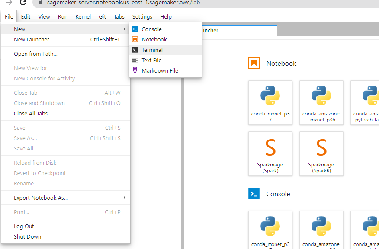Click the orange Notebook icon in the New submenu
This screenshot has width=379, height=249.
pyautogui.click(x=135, y=39)
